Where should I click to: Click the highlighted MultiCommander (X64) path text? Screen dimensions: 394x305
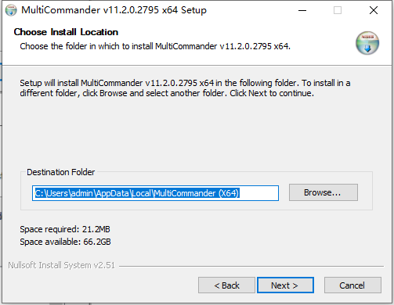[x=196, y=193]
